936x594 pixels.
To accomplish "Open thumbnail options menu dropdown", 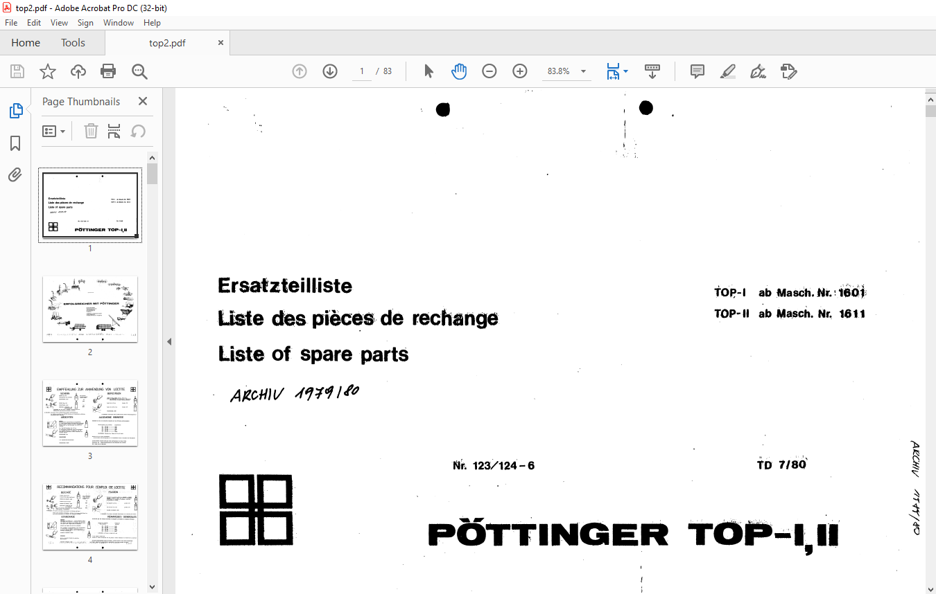I will (x=54, y=131).
